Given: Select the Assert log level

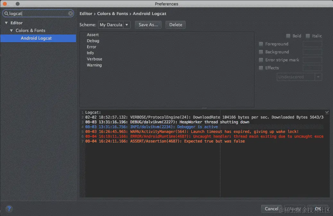Looking at the screenshot, I should 93,35.
